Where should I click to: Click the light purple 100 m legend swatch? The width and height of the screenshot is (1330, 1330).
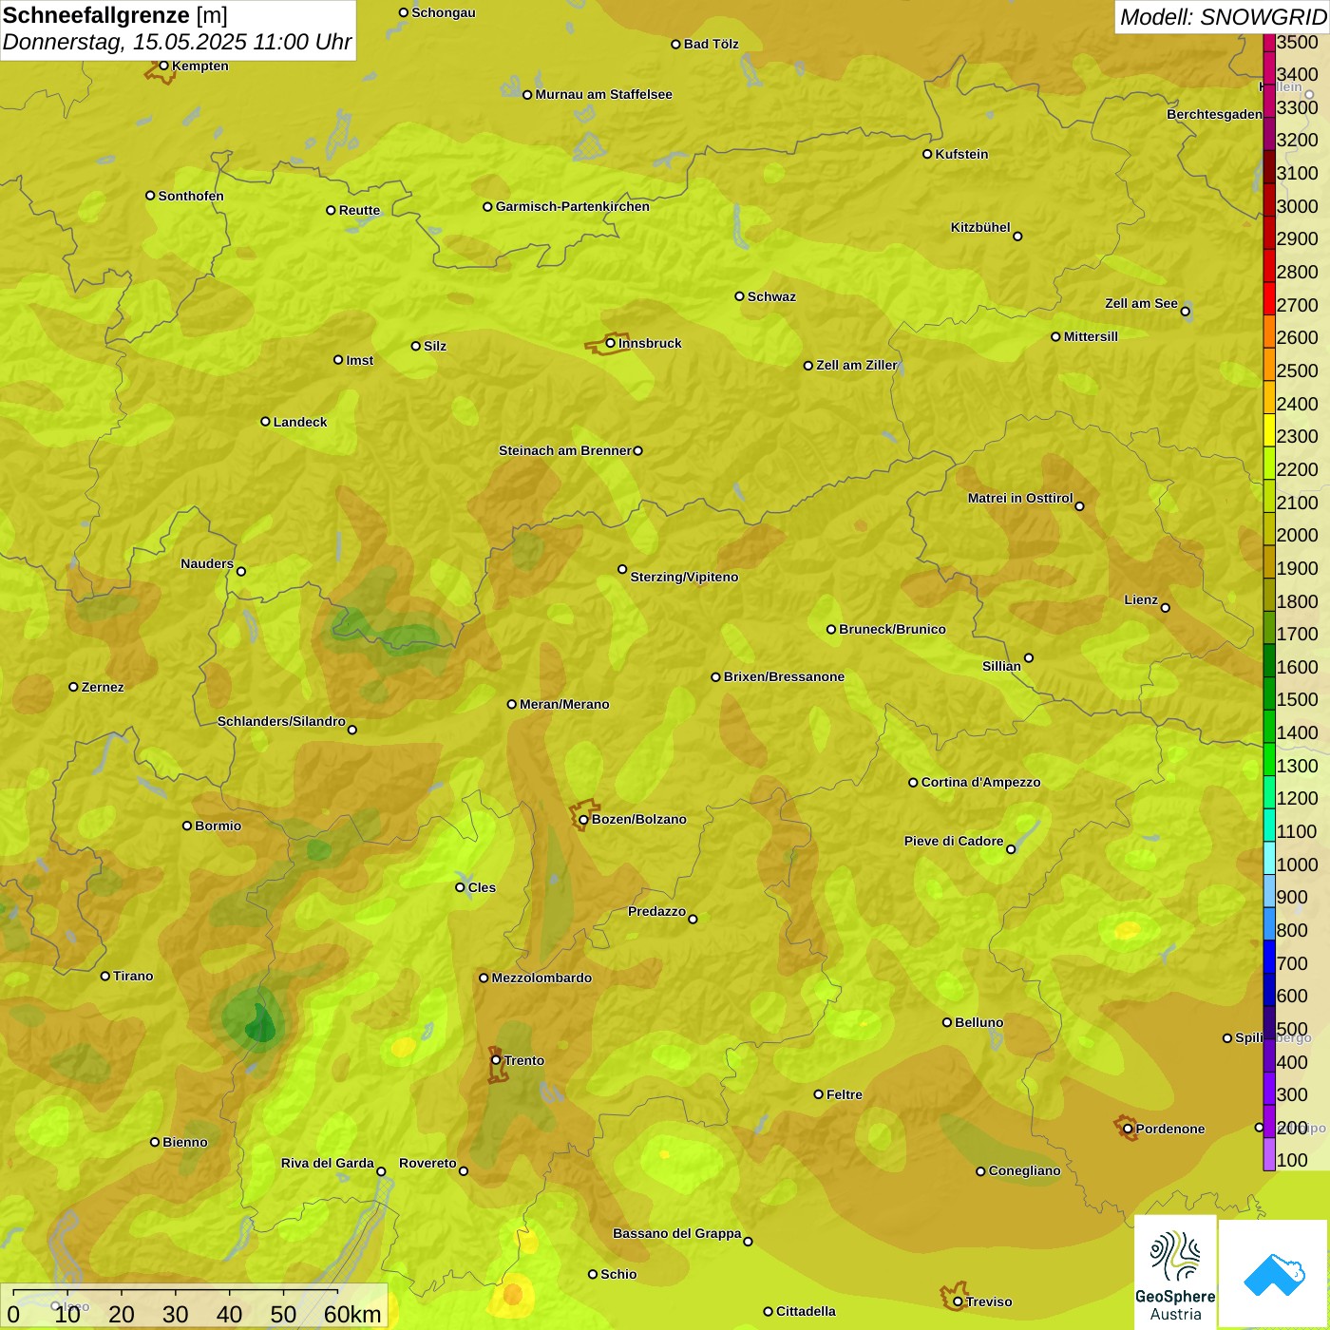(1269, 1154)
